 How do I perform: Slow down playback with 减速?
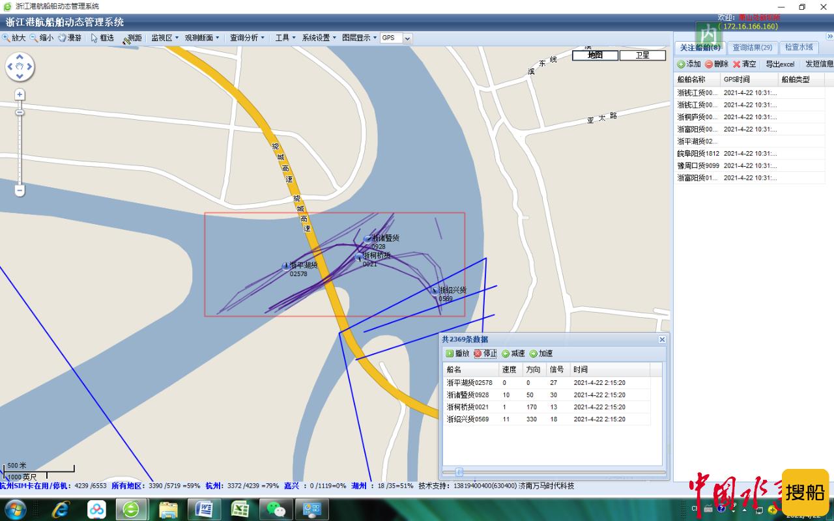click(x=513, y=354)
